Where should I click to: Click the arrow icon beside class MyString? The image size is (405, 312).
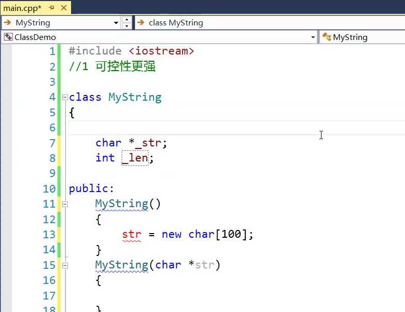[141, 22]
